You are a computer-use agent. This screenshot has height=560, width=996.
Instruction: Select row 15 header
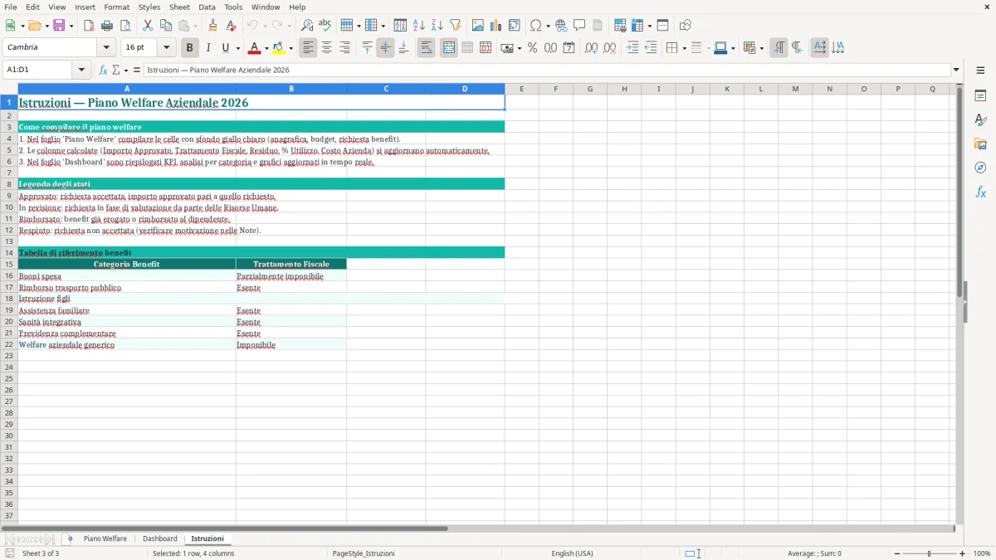[9, 264]
